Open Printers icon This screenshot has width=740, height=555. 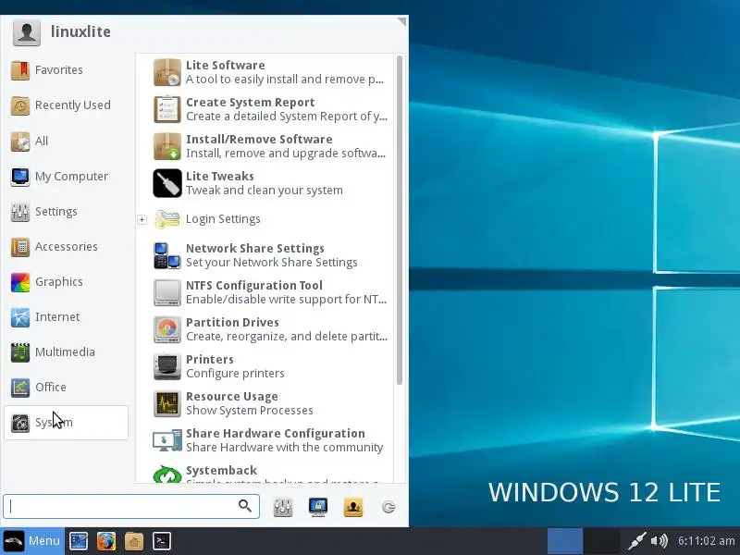(167, 366)
